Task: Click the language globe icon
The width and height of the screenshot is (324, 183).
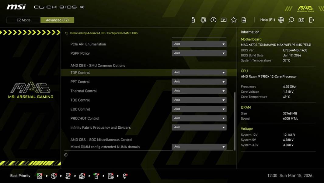Action: [x=281, y=20]
